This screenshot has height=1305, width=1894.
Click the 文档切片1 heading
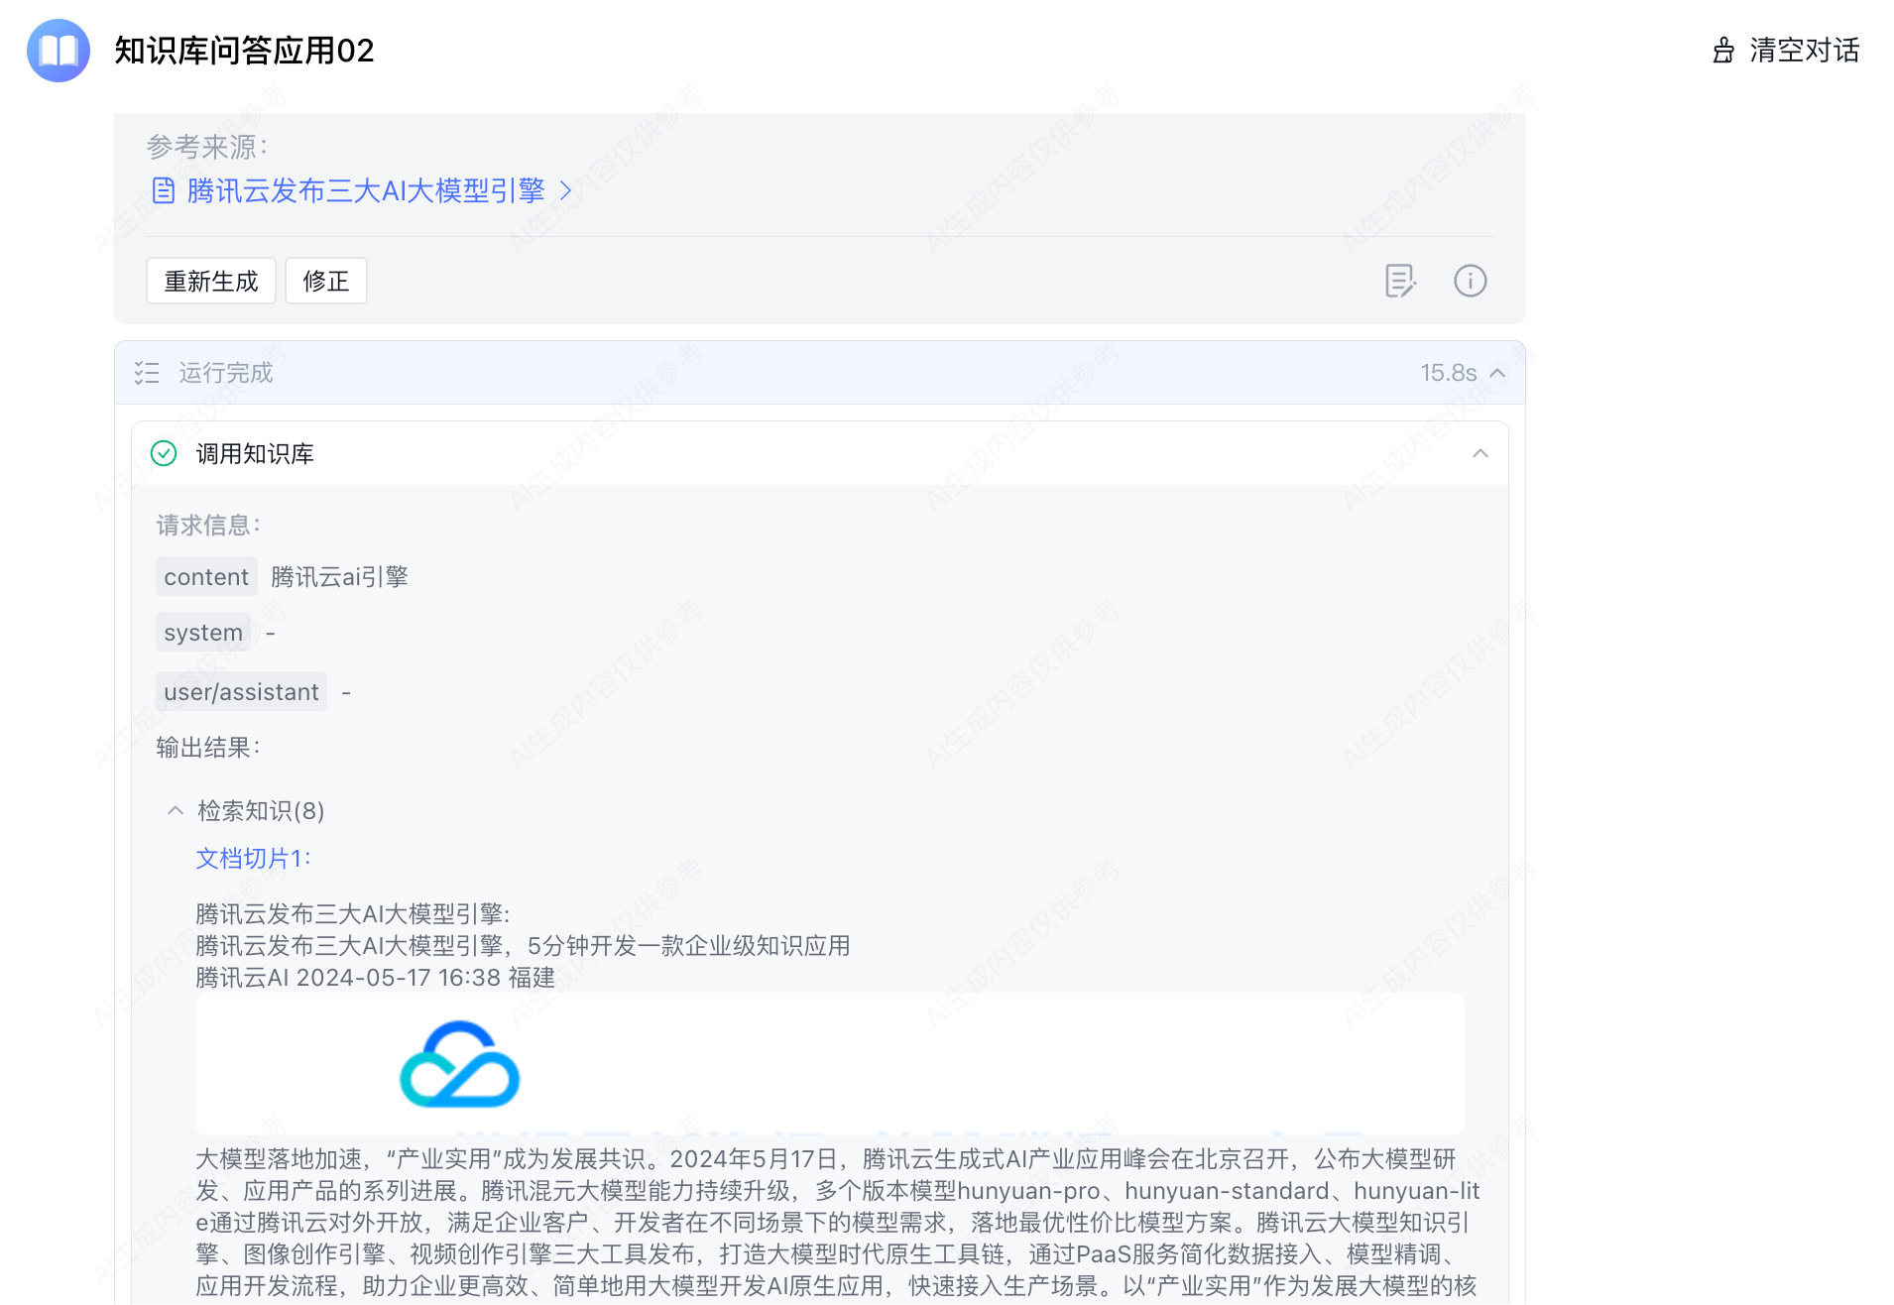coord(253,858)
